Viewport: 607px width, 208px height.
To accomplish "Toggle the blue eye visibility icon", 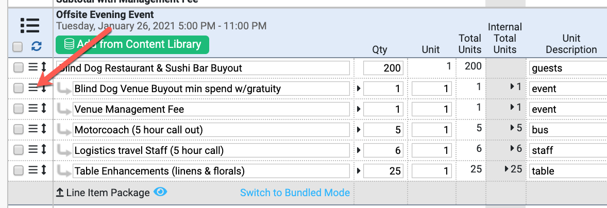I will 160,192.
